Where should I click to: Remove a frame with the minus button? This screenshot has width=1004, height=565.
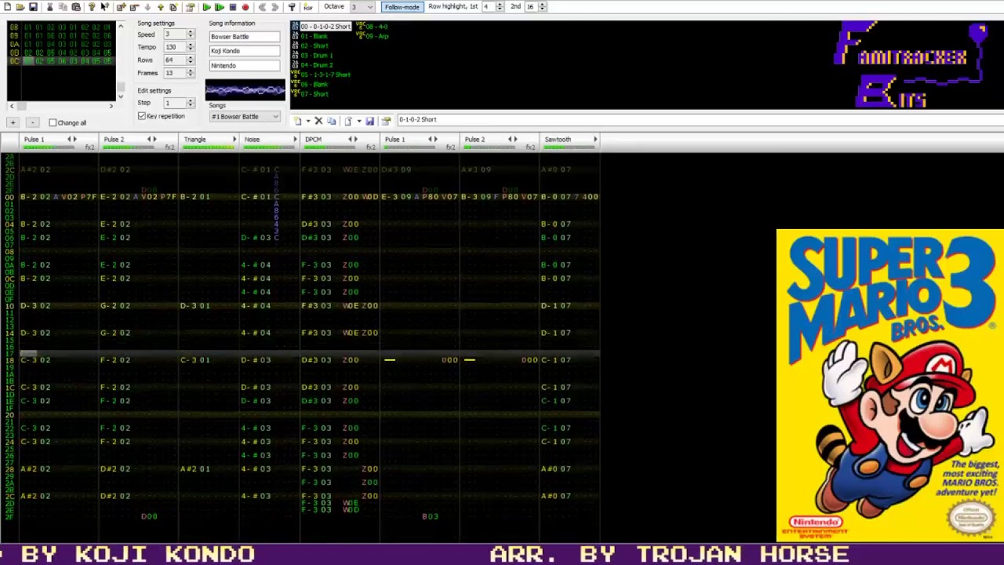pos(32,122)
